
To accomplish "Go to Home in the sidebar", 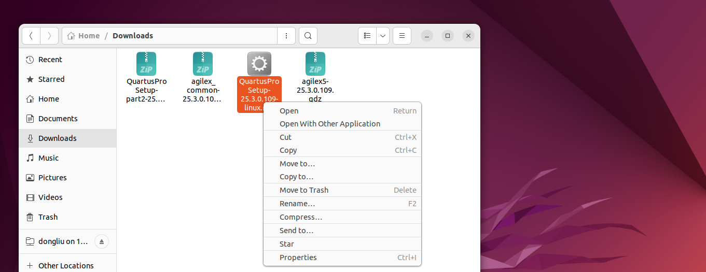I will (x=67, y=99).
